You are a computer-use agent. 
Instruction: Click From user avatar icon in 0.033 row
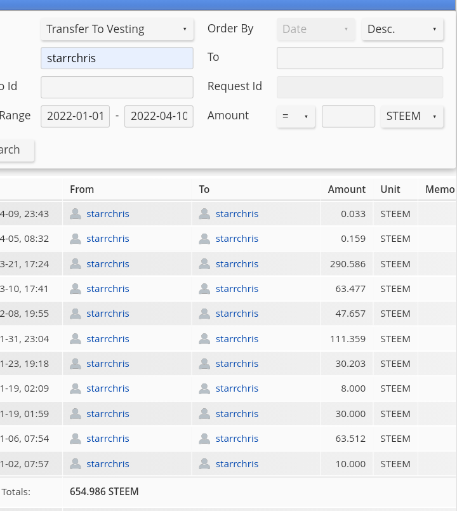(x=76, y=214)
